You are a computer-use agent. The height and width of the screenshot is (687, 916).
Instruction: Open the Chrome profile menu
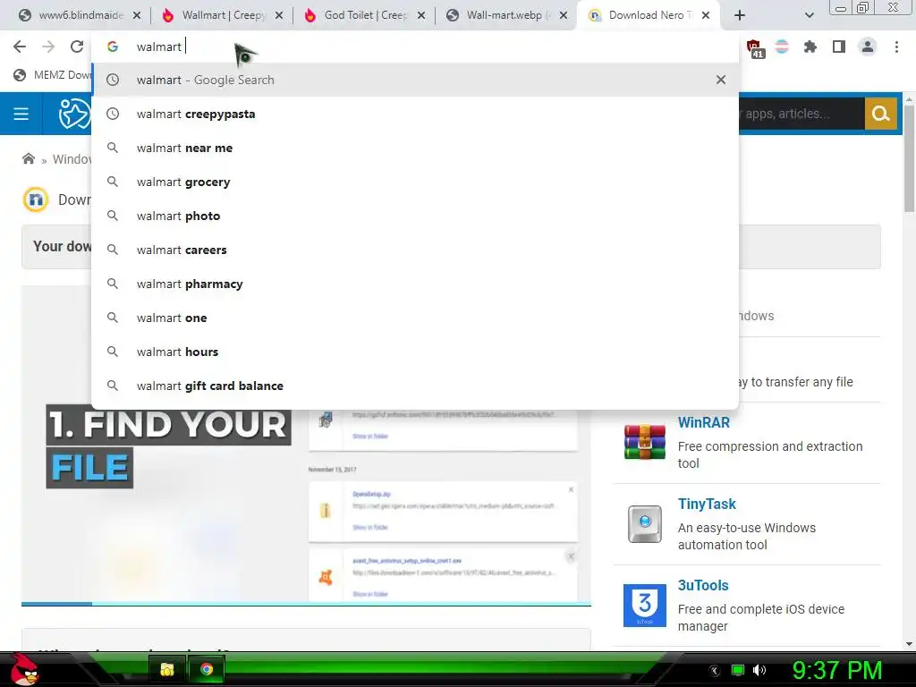[868, 47]
